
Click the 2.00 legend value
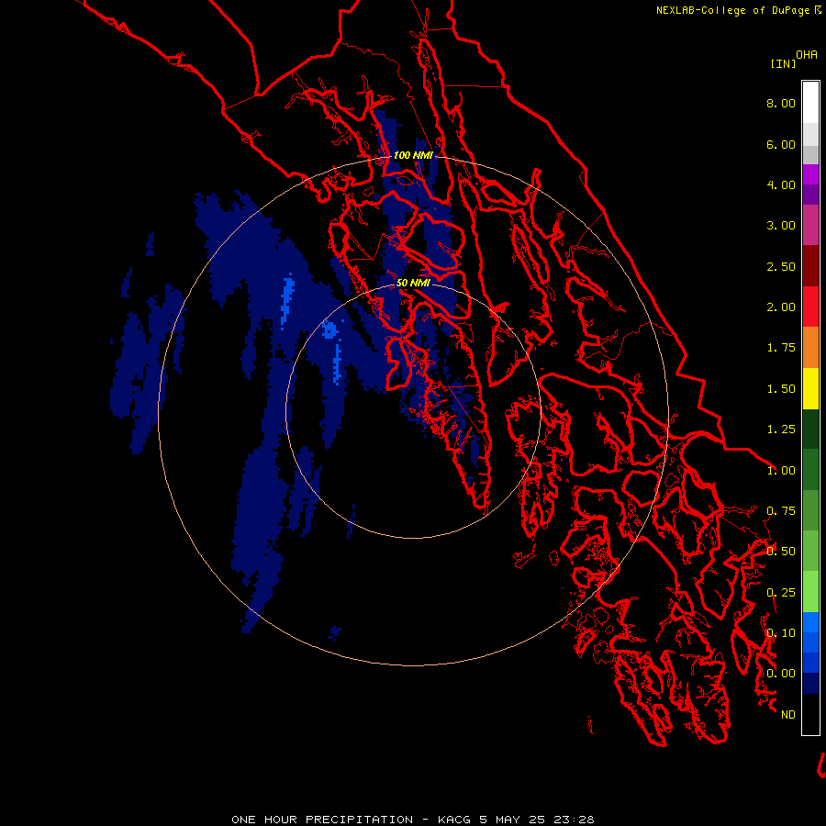(781, 307)
